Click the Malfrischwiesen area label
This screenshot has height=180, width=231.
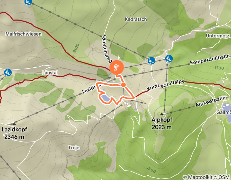click(x=24, y=34)
